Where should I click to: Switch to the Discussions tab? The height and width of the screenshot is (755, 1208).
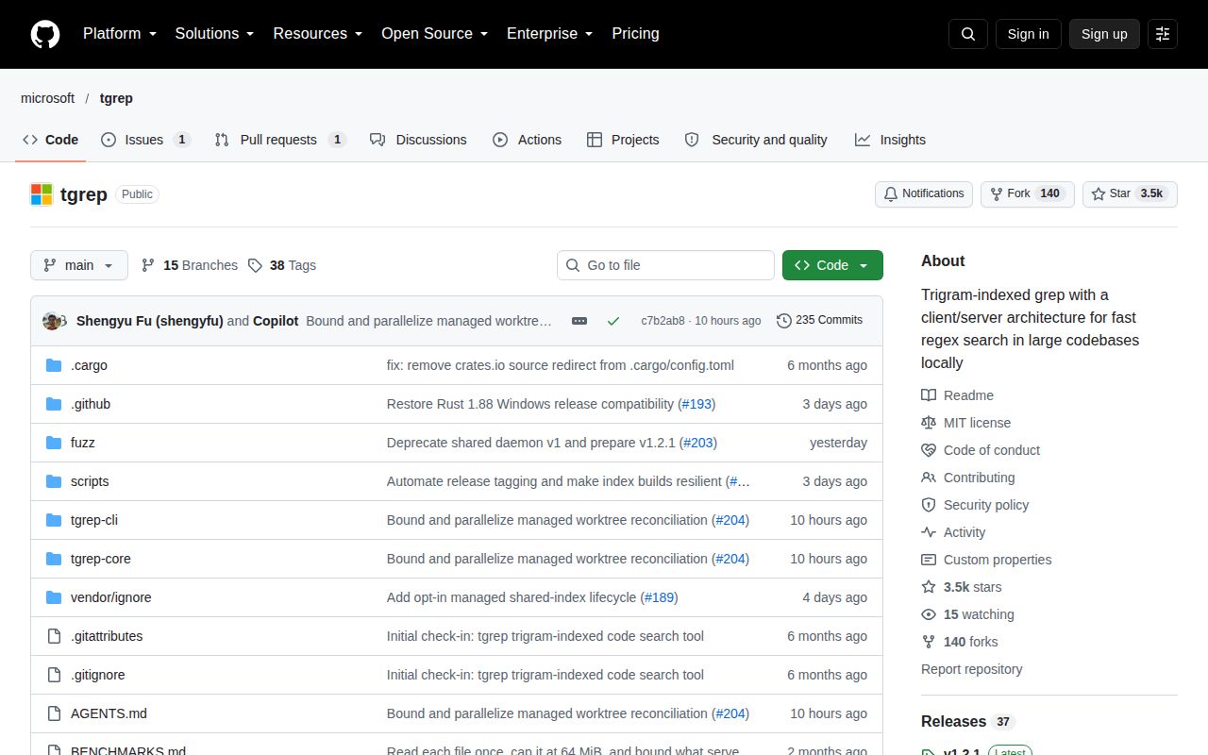418,140
